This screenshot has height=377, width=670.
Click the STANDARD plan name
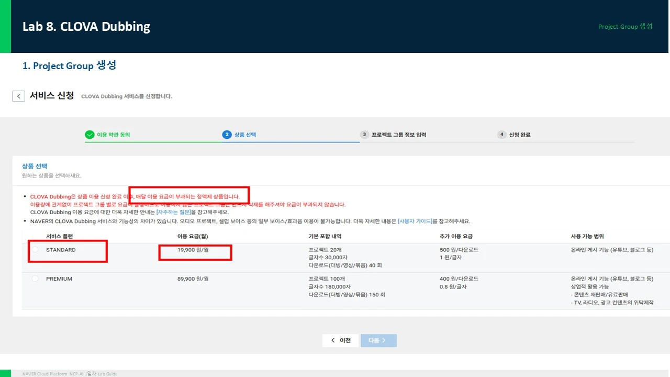[x=61, y=250]
